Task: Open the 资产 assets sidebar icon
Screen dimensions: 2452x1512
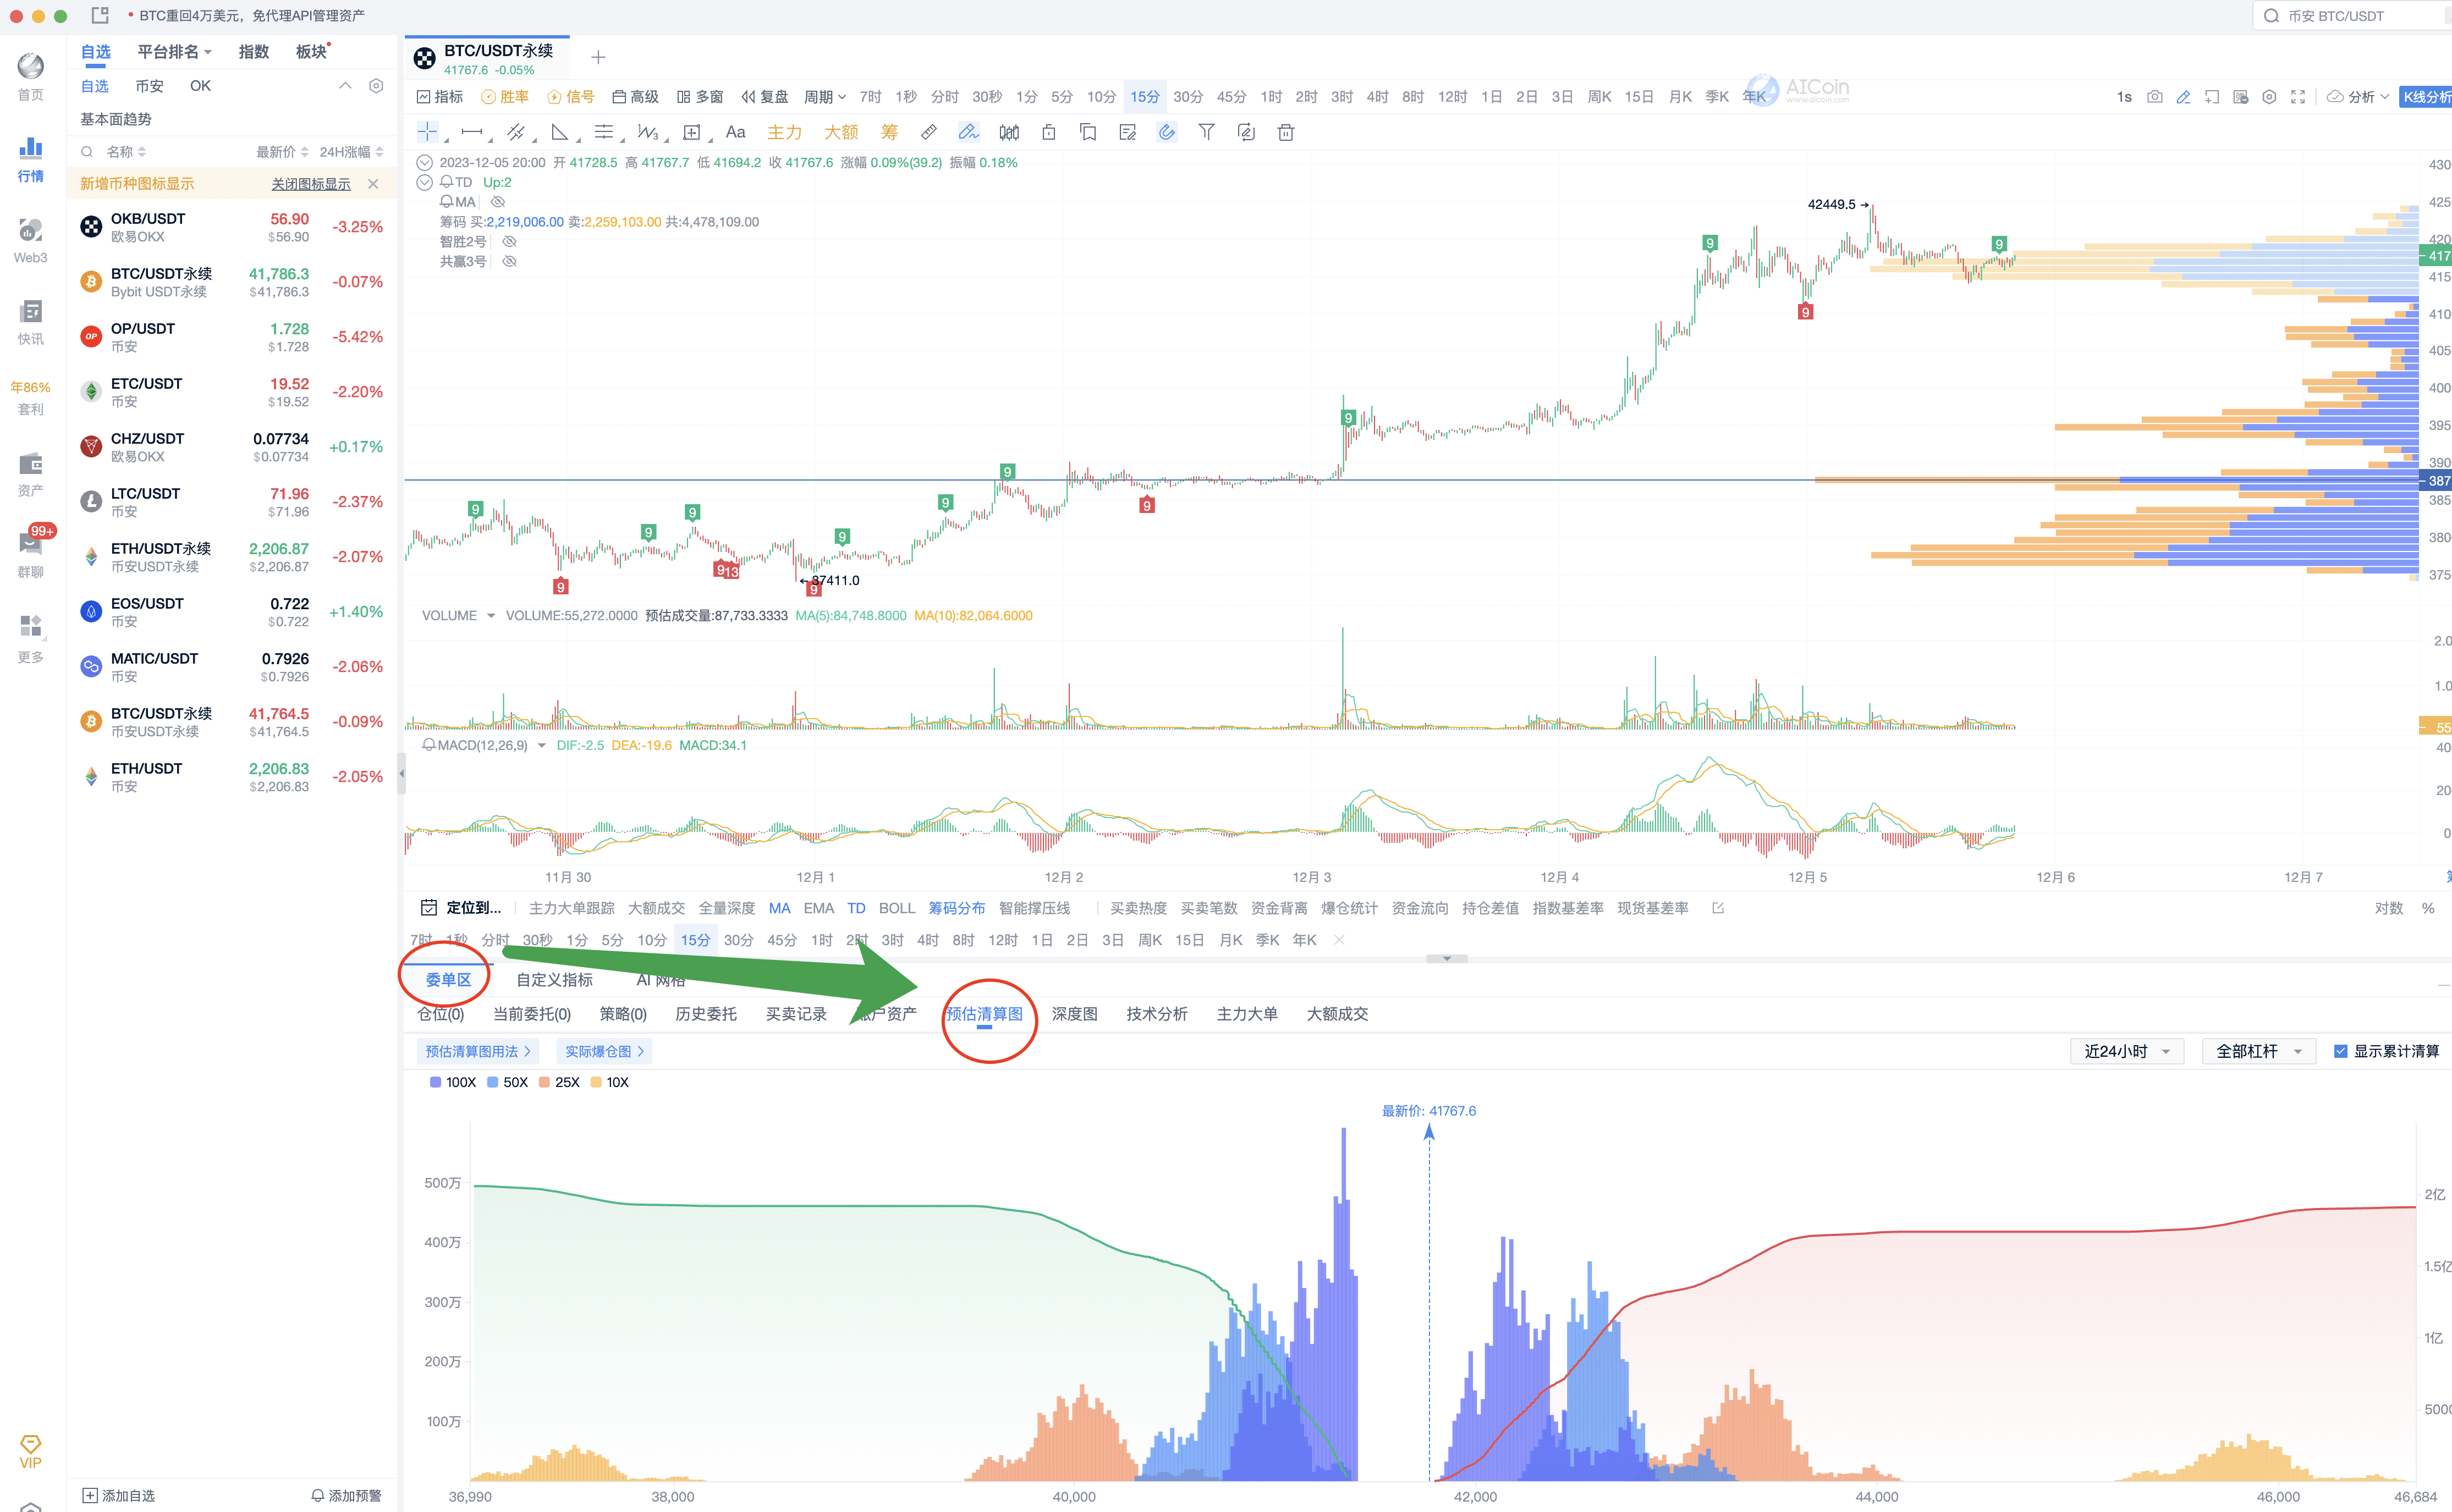Action: [x=30, y=474]
